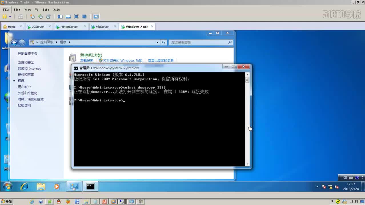Go back in the Control Panel window
The width and height of the screenshot is (365, 205).
[x=14, y=42]
